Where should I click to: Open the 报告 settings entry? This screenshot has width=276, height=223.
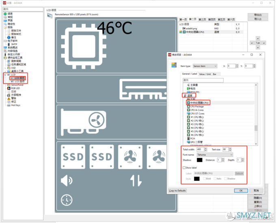click(10, 27)
